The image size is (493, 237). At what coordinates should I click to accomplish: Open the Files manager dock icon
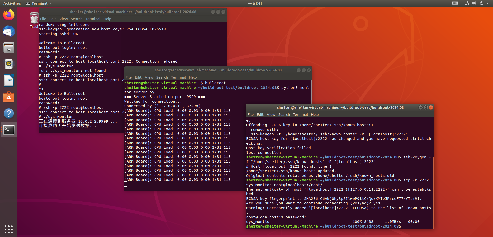(x=9, y=48)
